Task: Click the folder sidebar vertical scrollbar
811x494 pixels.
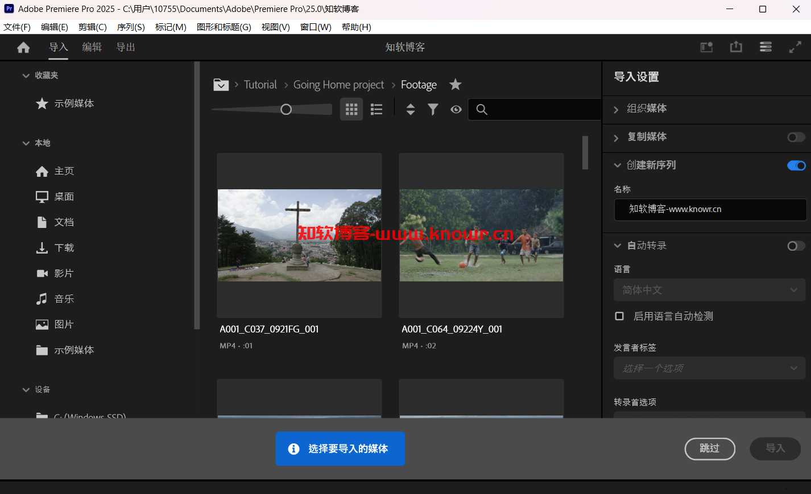Action: 197,196
